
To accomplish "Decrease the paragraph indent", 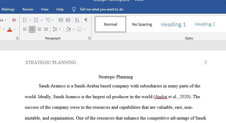I will click(x=61, y=20).
